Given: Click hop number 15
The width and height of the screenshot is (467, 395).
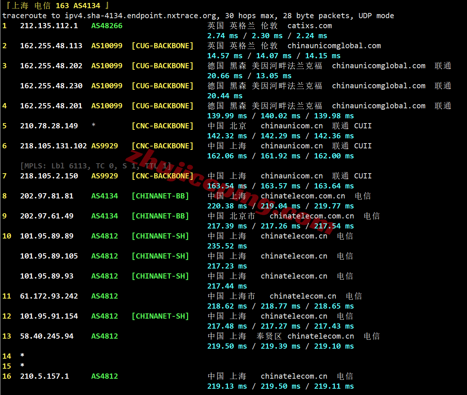Looking at the screenshot, I should (x=7, y=366).
